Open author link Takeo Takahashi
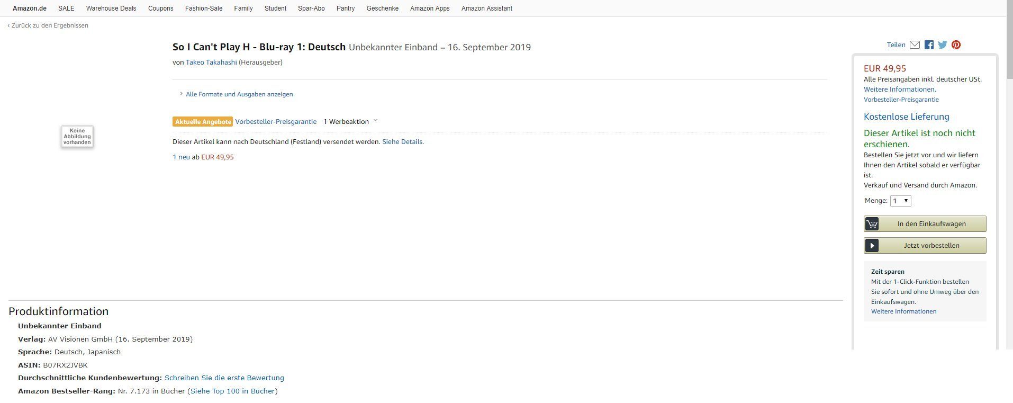 coord(211,62)
